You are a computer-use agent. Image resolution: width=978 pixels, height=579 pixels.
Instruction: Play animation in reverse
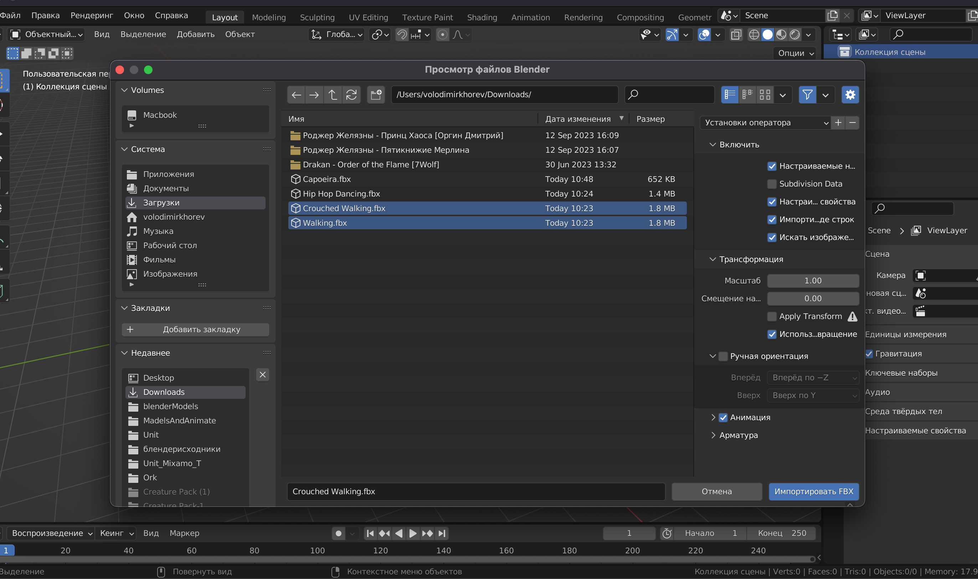click(x=398, y=533)
